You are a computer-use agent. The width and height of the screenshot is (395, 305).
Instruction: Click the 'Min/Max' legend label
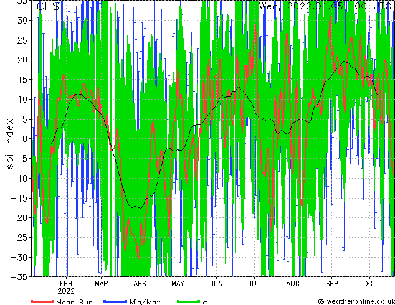tap(145, 302)
